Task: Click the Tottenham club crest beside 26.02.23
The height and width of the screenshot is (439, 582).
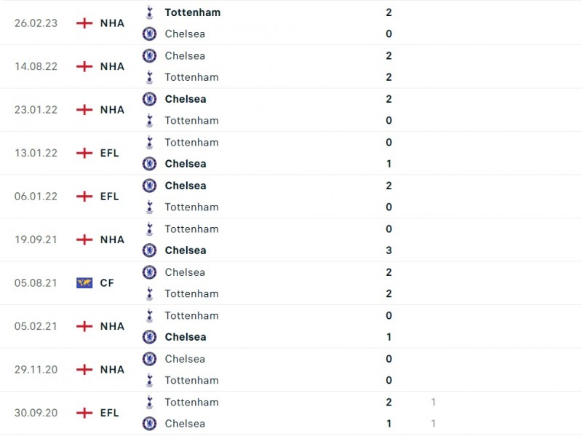Action: click(x=149, y=12)
